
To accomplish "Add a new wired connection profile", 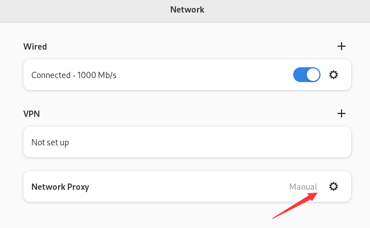I will tap(341, 46).
